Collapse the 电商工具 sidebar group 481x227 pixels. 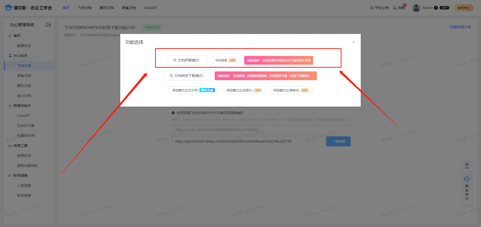(x=20, y=146)
